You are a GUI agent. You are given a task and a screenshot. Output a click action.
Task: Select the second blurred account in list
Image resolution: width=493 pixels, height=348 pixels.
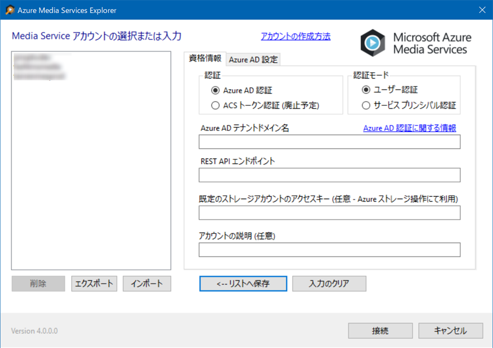click(37, 66)
